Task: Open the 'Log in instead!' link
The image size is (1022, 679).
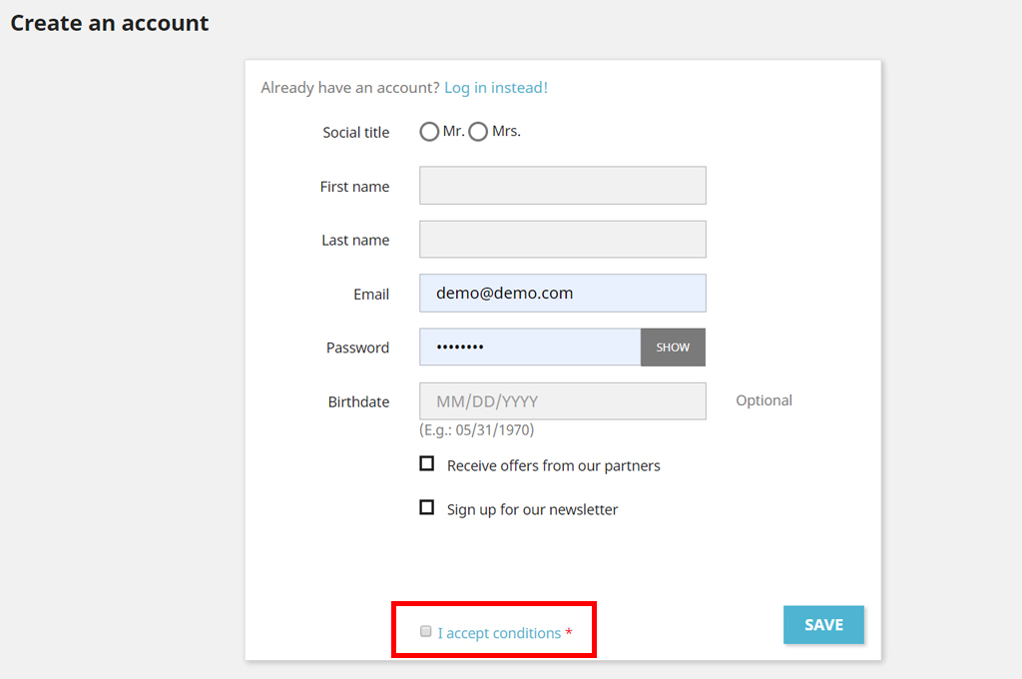Action: point(495,88)
